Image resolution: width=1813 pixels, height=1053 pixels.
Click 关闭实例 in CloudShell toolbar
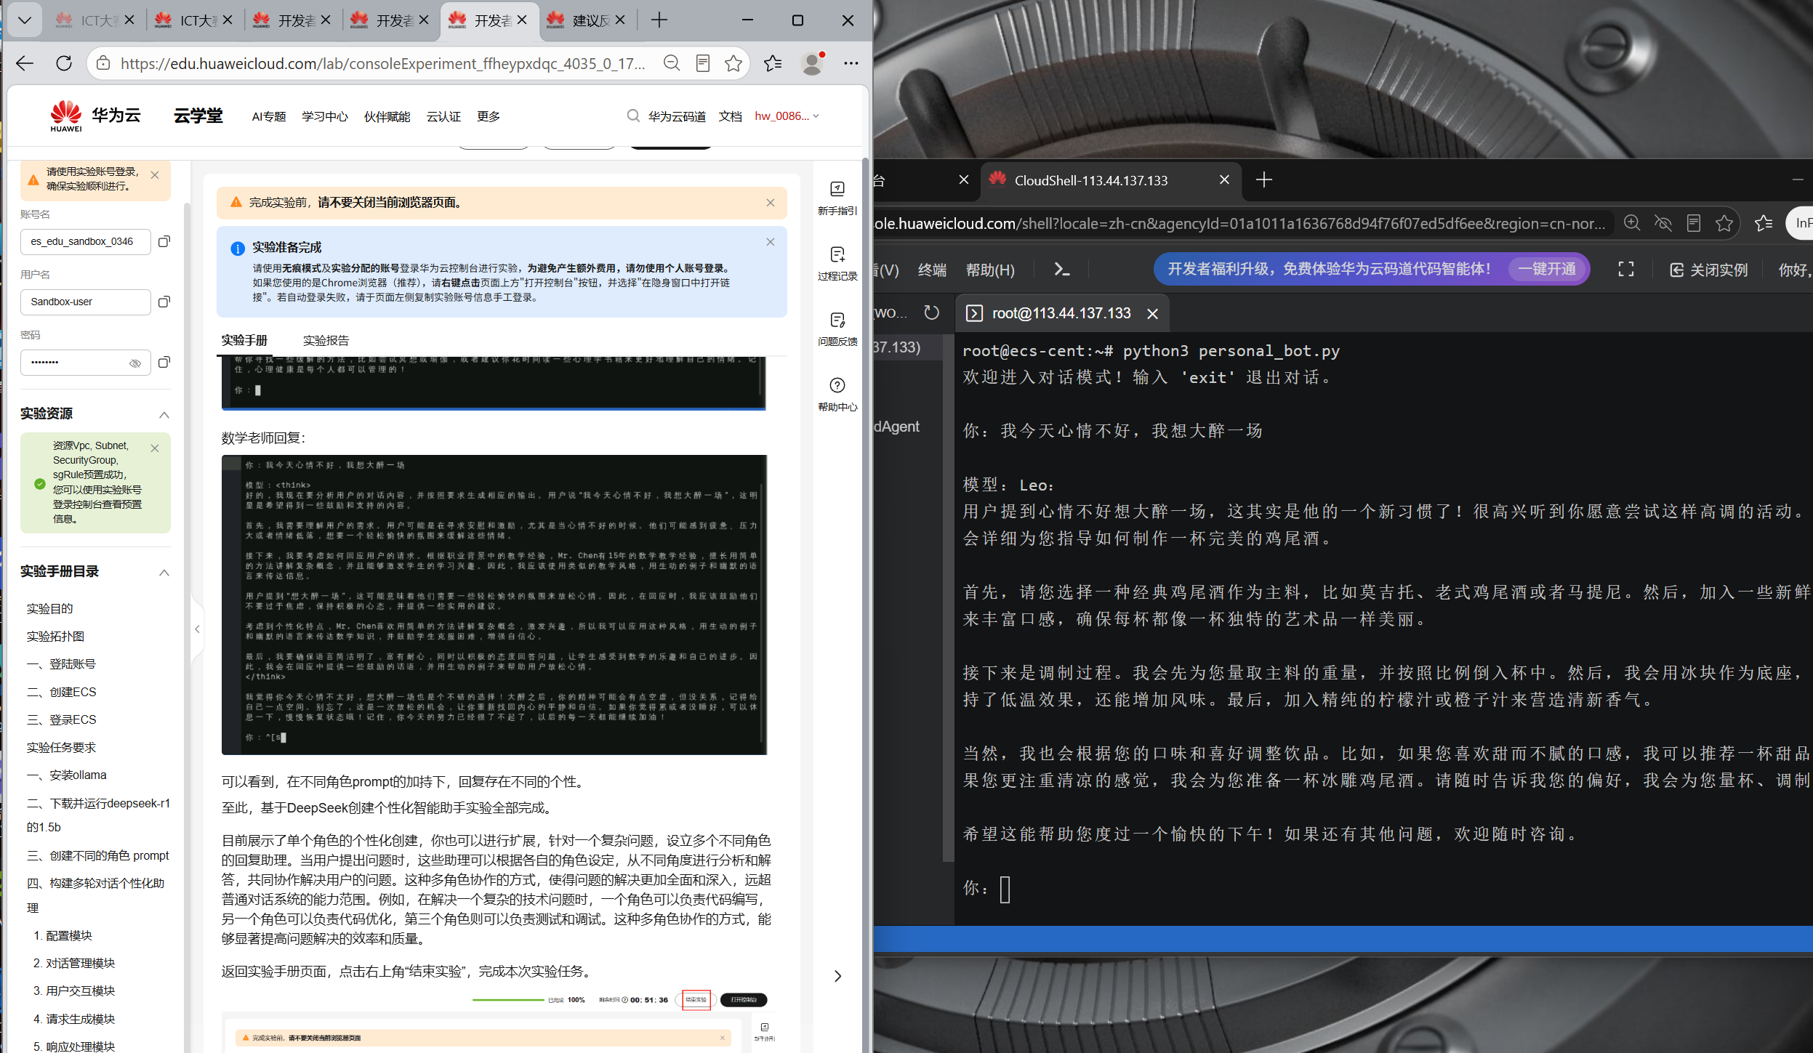pyautogui.click(x=1708, y=270)
